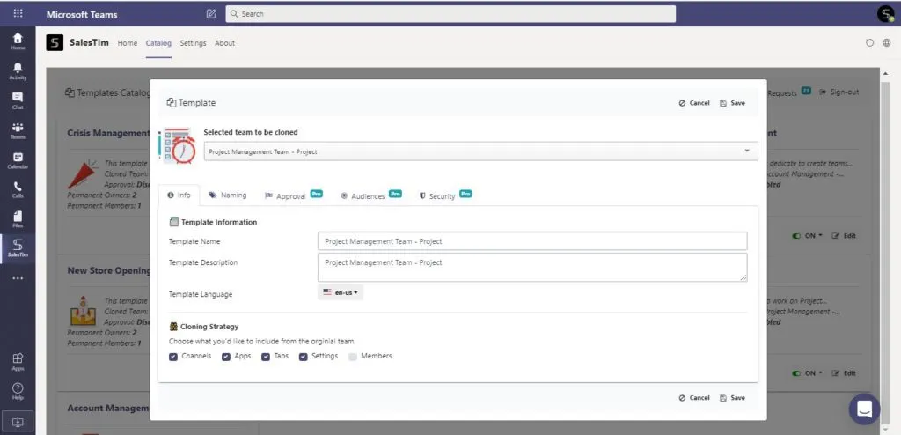This screenshot has height=435, width=901.
Task: Click Save at bottom of dialog
Action: tap(733, 398)
